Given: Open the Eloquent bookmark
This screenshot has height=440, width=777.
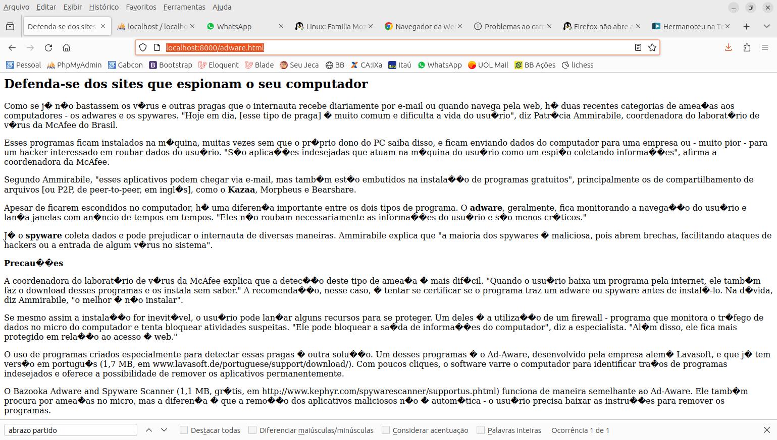Looking at the screenshot, I should pos(219,65).
